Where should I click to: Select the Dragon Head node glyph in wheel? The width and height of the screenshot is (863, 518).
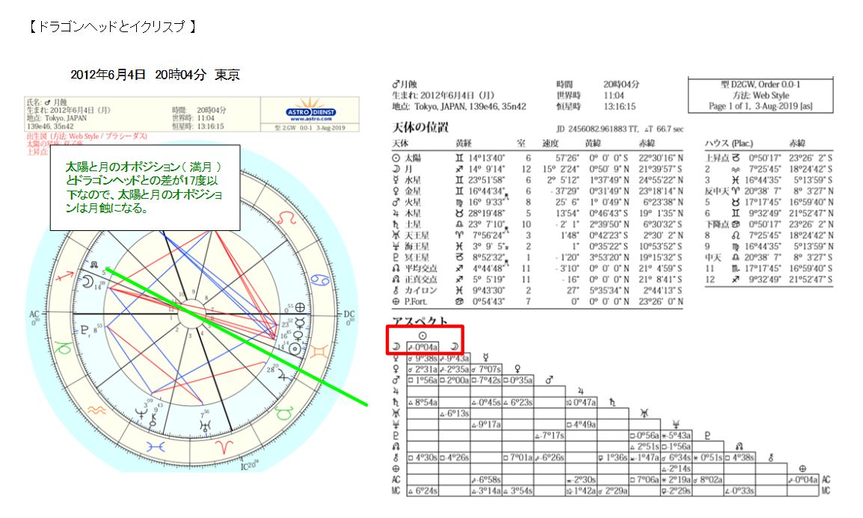coord(94,265)
